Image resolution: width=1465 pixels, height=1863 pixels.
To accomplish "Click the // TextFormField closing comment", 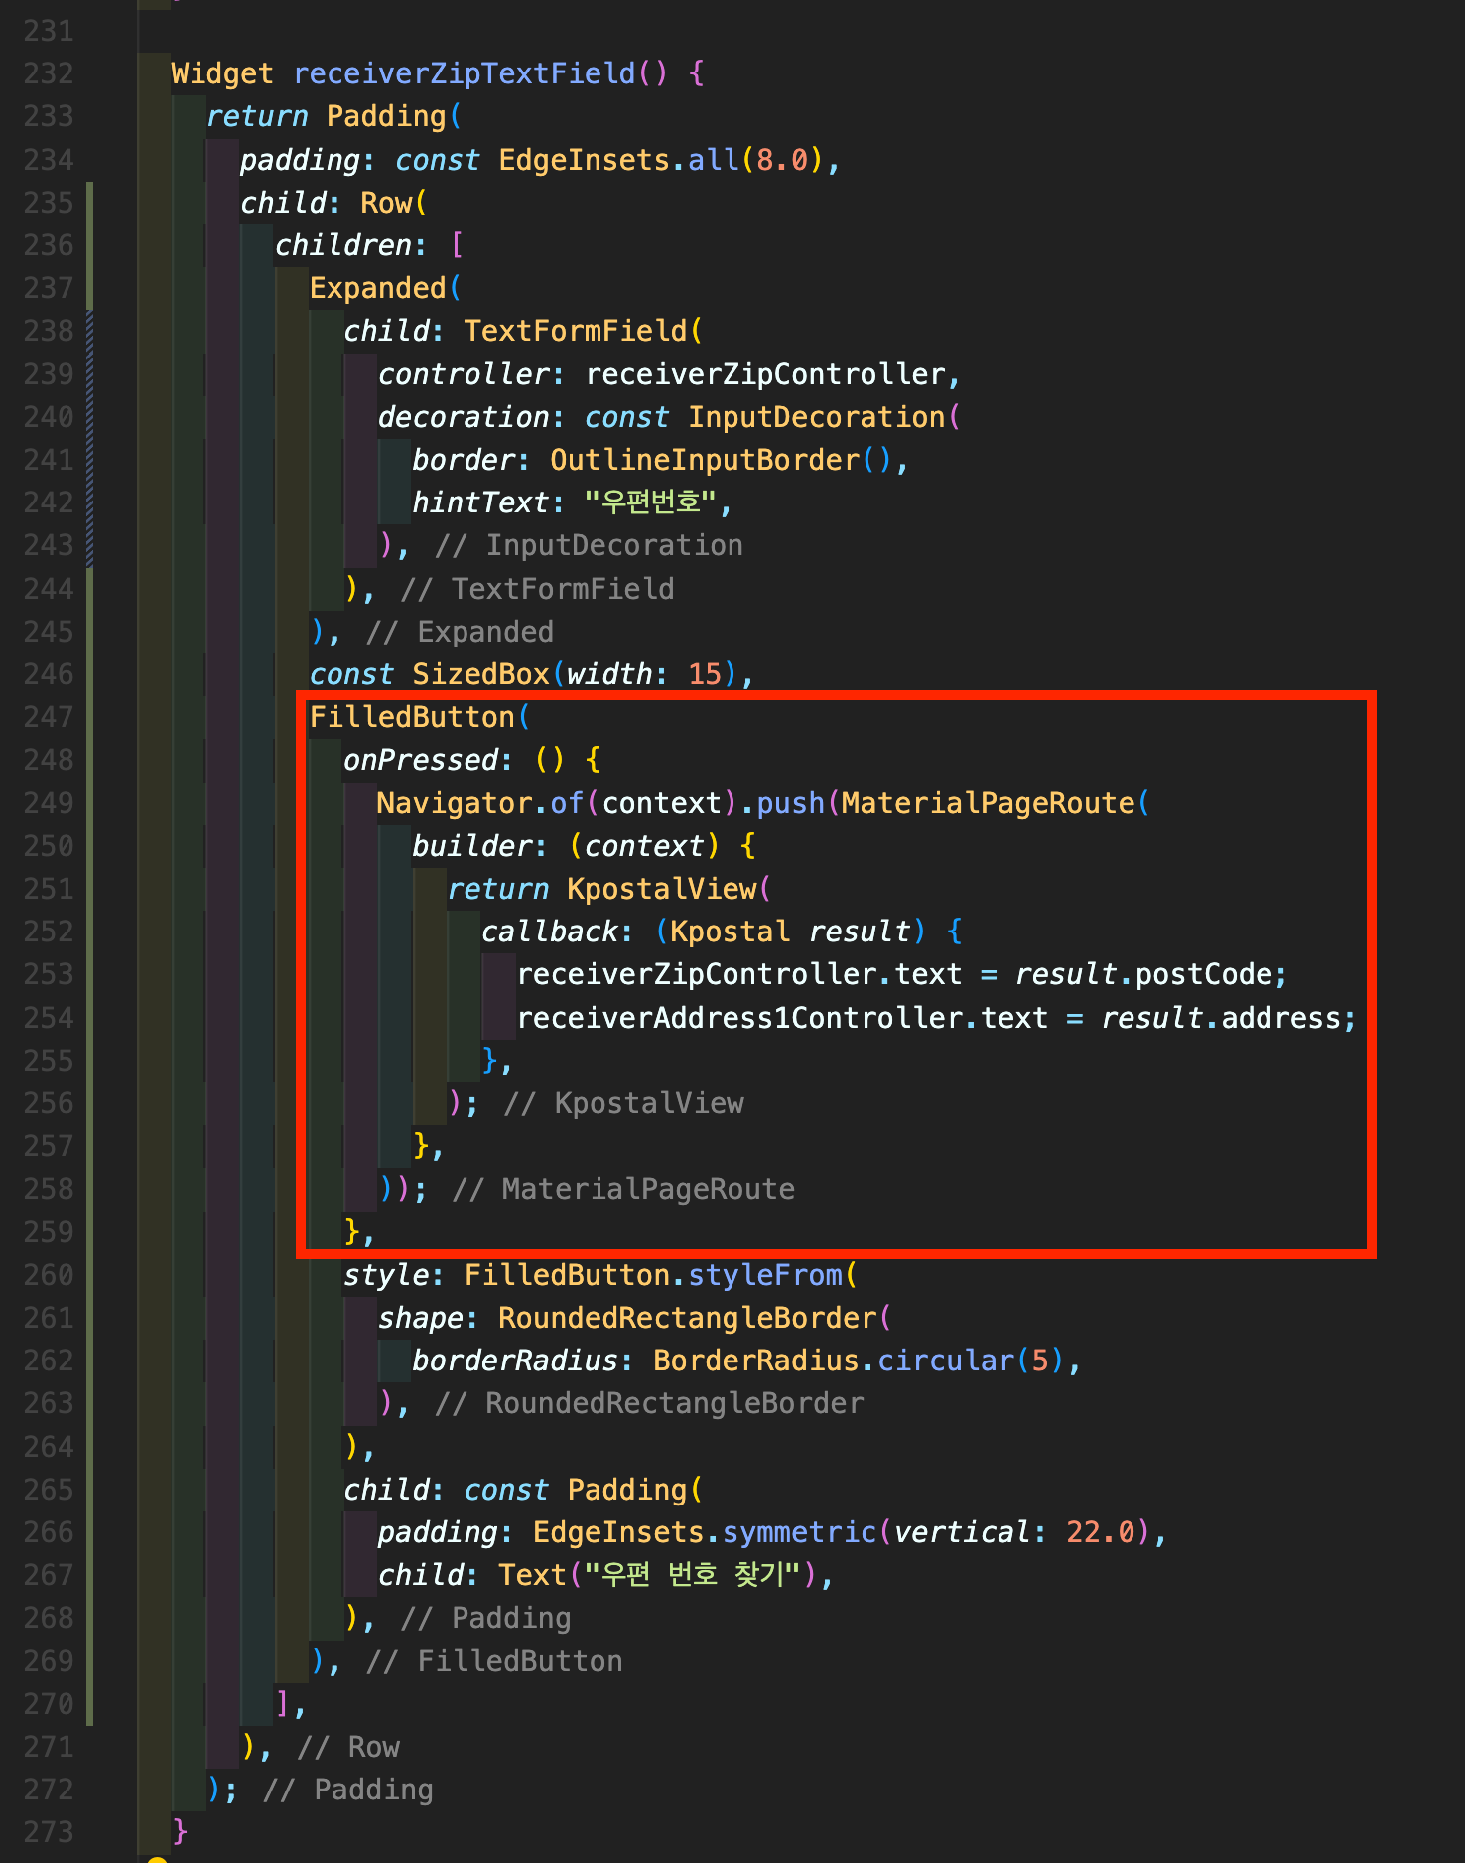I will pos(538,589).
